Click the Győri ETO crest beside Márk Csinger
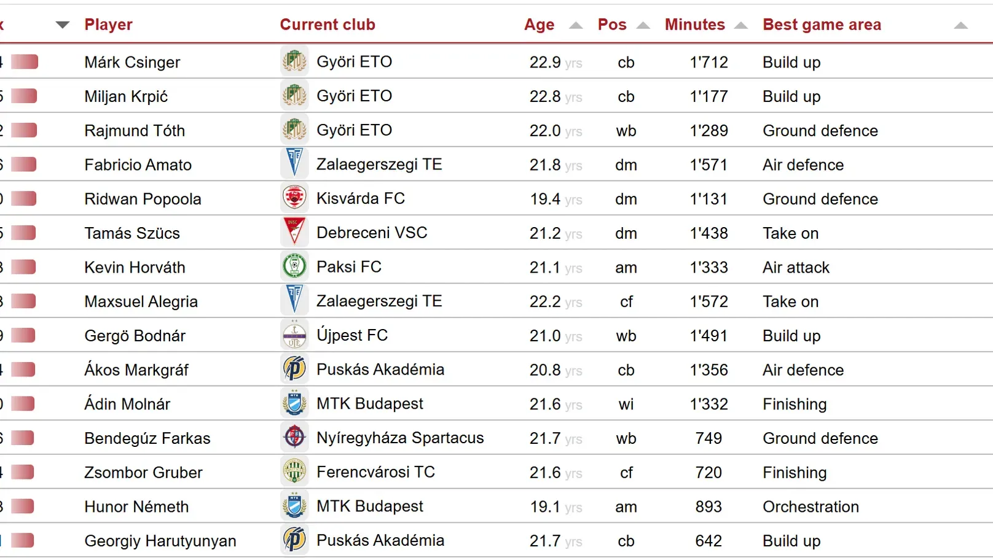The width and height of the screenshot is (993, 558). [x=294, y=62]
